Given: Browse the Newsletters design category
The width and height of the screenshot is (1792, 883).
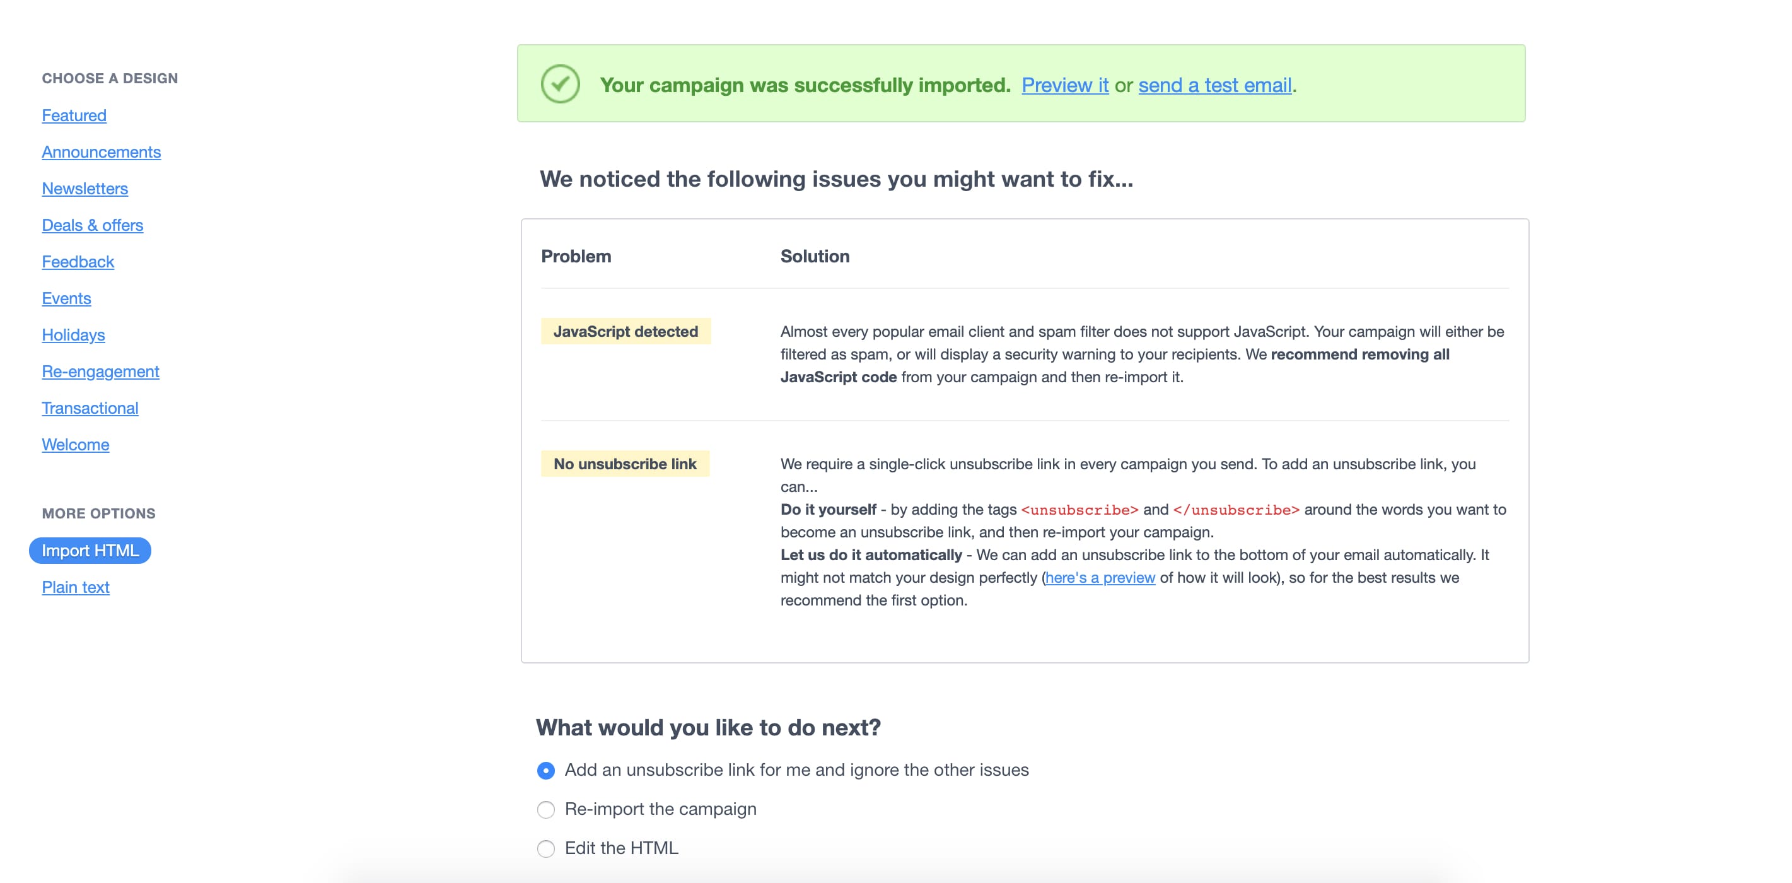Looking at the screenshot, I should pyautogui.click(x=85, y=189).
